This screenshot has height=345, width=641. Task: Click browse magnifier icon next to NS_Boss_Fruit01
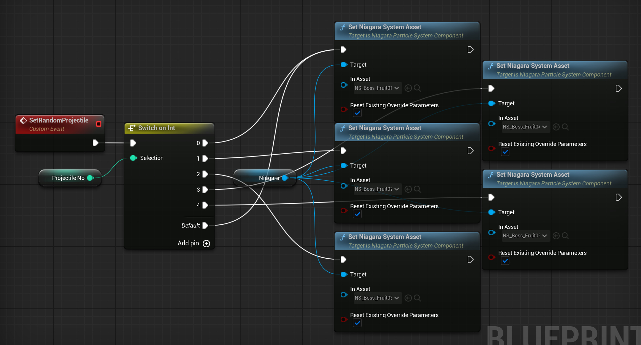[x=418, y=88]
